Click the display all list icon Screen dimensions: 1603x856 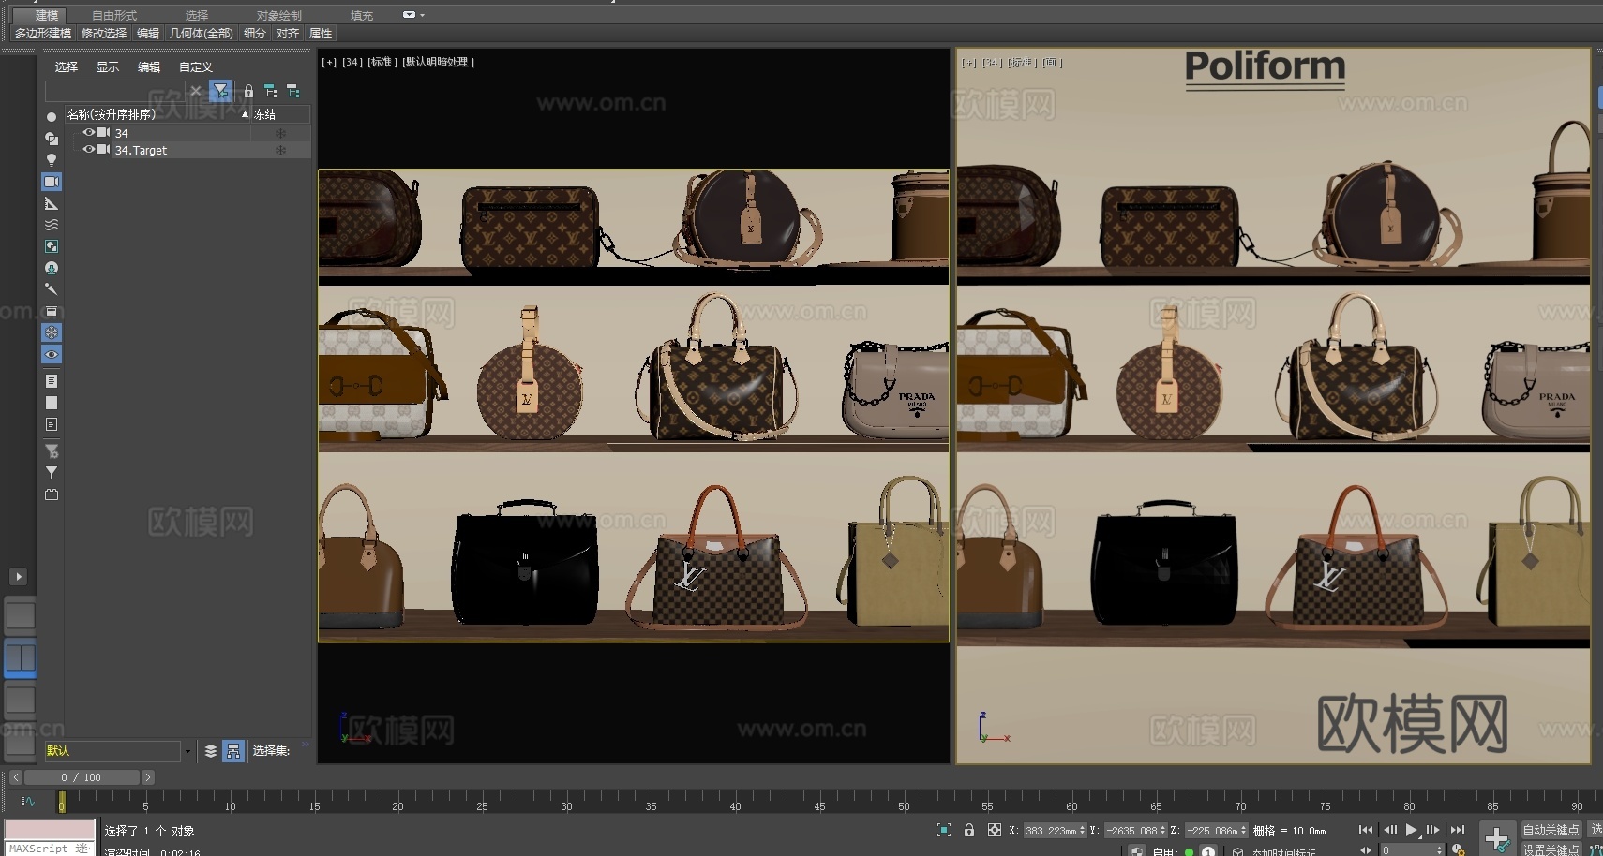52,381
